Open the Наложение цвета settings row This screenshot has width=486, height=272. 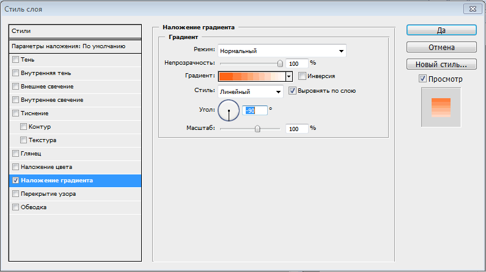(75, 167)
